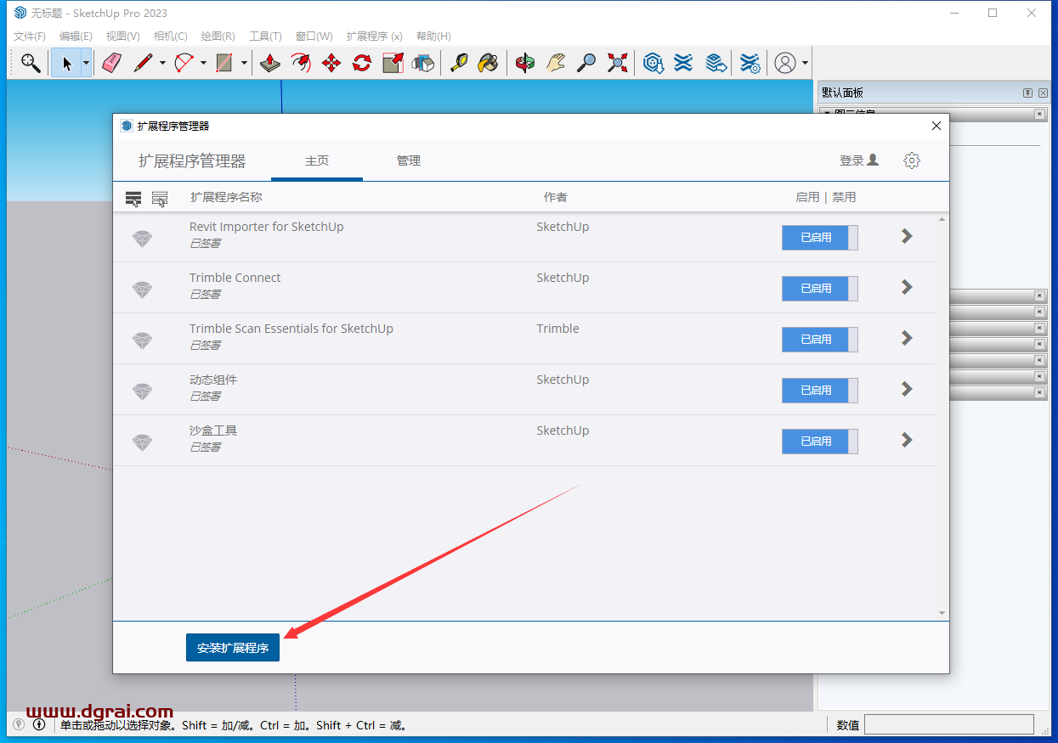Activate the Push/Pull tool
This screenshot has width=1058, height=743.
[x=270, y=63]
